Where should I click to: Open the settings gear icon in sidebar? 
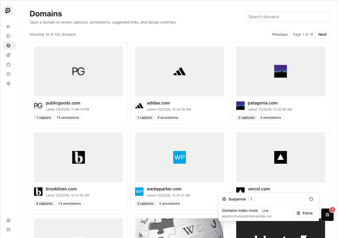pos(8,84)
